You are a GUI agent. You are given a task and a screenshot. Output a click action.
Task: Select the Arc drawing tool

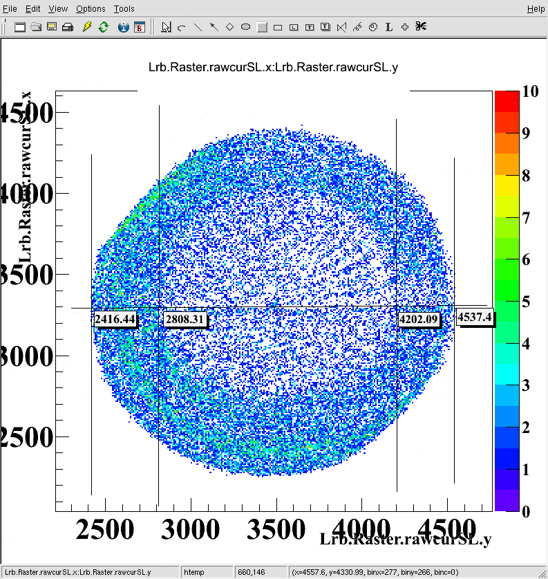(181, 28)
